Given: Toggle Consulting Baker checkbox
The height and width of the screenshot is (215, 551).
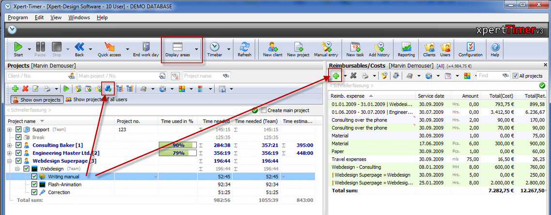Looking at the screenshot, I should (x=18, y=145).
